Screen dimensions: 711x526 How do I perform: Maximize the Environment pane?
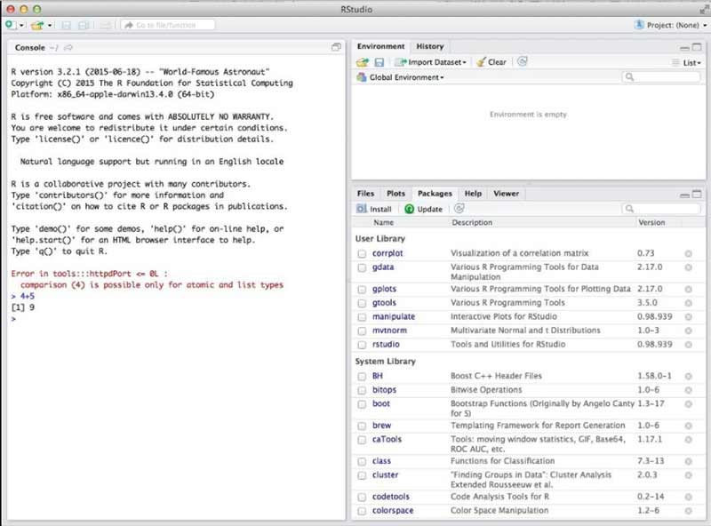coord(697,47)
